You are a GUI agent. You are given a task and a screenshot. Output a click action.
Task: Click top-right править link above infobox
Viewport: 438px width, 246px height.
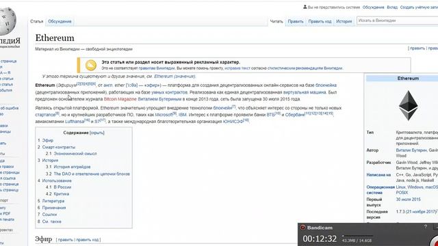(x=417, y=49)
